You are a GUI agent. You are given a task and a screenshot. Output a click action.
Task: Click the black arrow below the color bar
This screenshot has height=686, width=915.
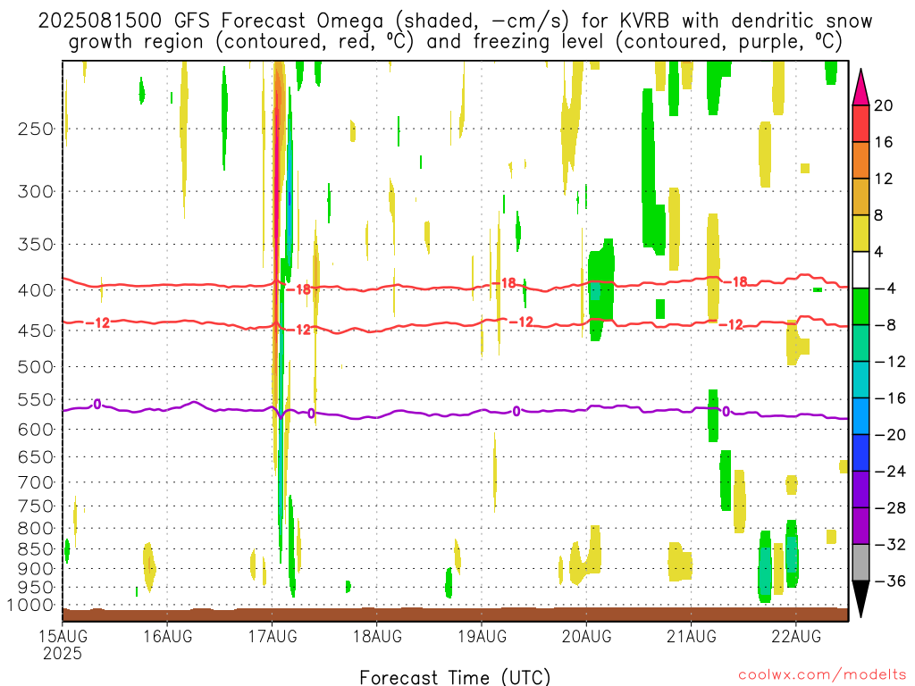point(860,599)
